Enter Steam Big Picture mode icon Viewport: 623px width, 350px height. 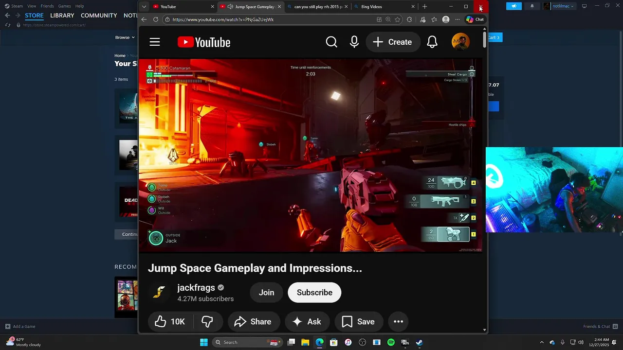tap(584, 6)
